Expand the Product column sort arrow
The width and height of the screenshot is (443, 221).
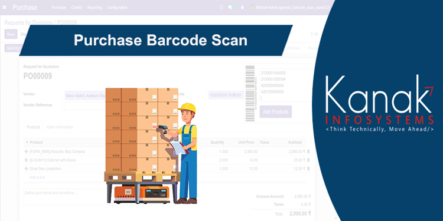[27, 143]
